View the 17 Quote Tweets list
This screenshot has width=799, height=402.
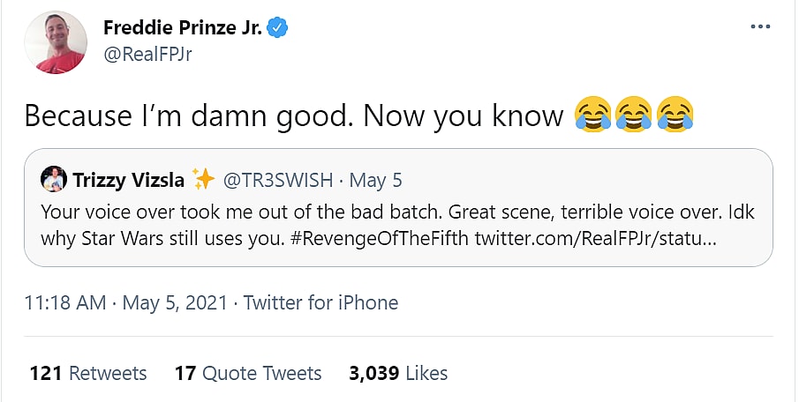click(248, 373)
